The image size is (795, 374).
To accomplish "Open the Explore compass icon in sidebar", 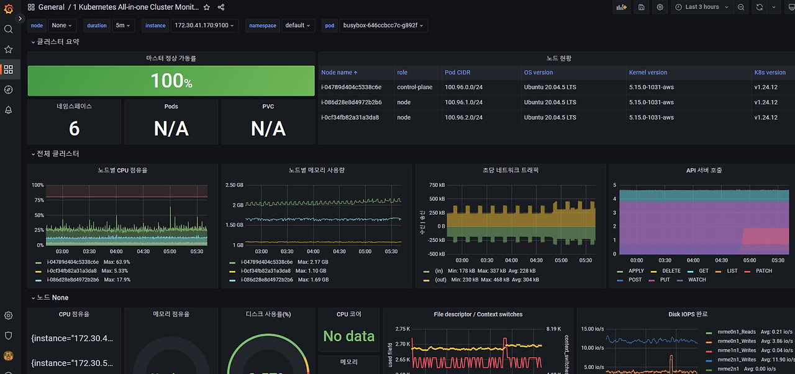I will coord(8,89).
